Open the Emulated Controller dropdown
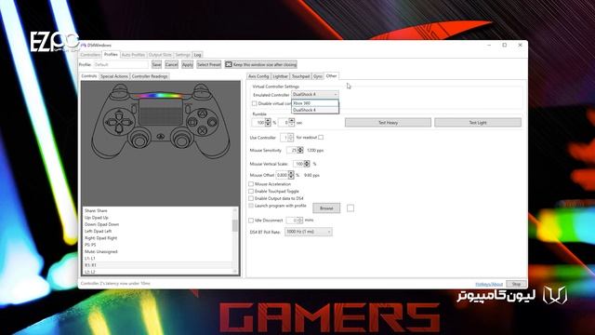The width and height of the screenshot is (595, 335). (315, 94)
